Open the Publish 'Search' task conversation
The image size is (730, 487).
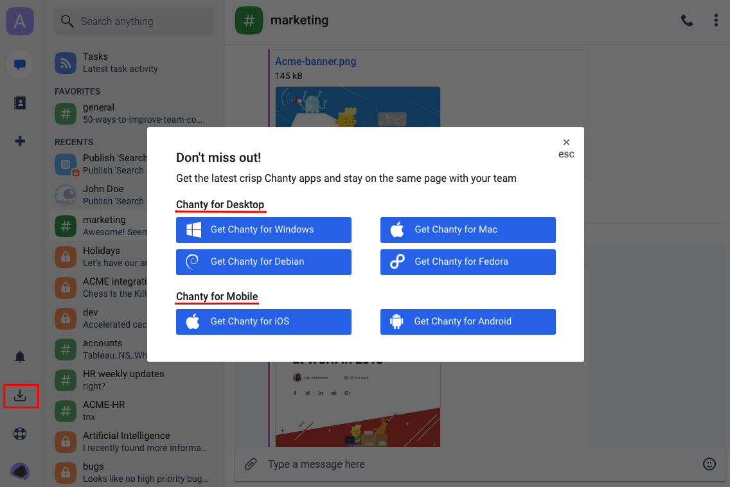tap(98, 164)
